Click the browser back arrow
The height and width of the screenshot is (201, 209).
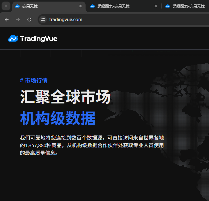click(x=7, y=20)
